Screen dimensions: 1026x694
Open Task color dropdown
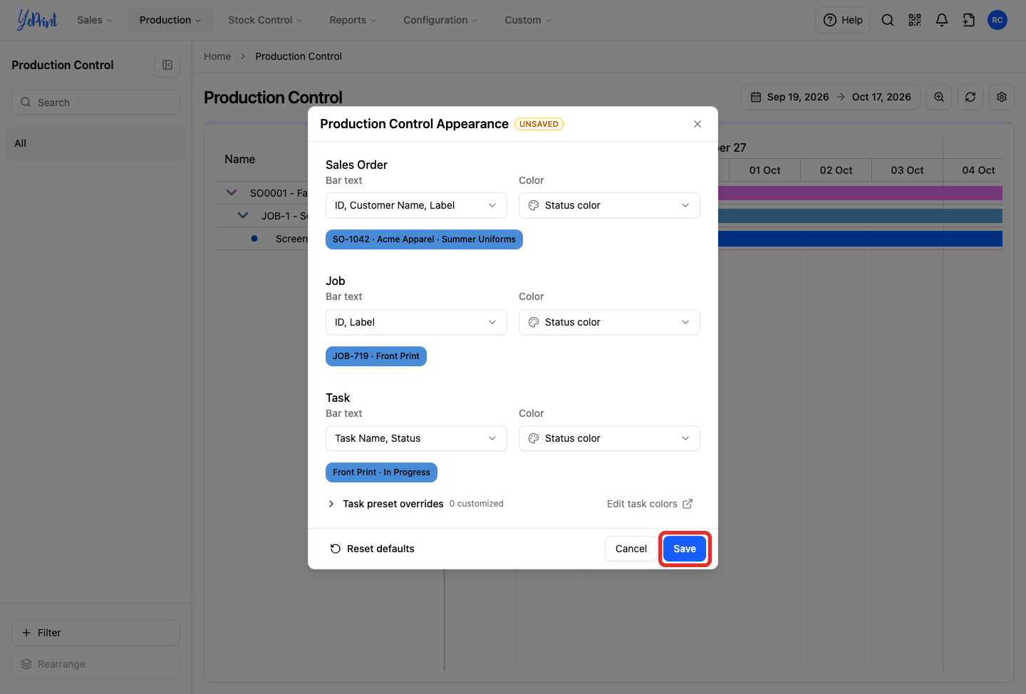[609, 438]
